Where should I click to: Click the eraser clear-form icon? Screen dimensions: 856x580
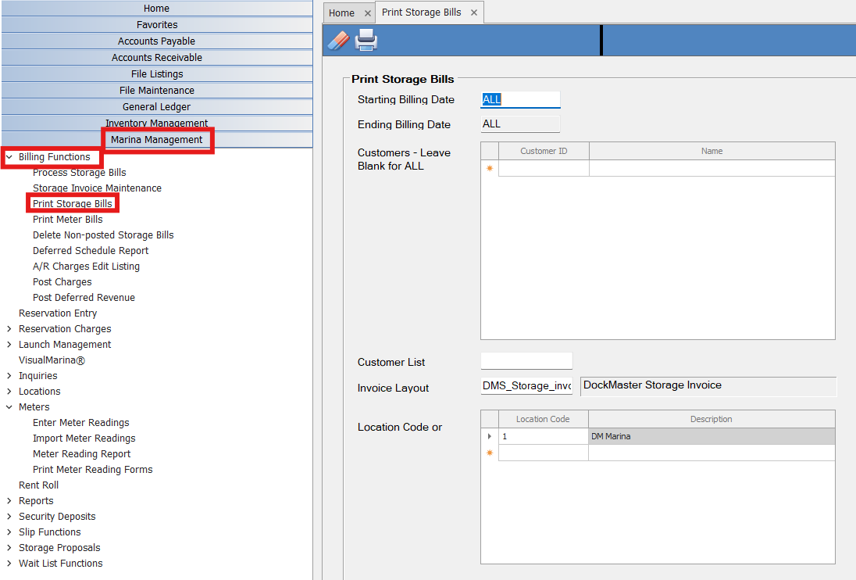(338, 40)
